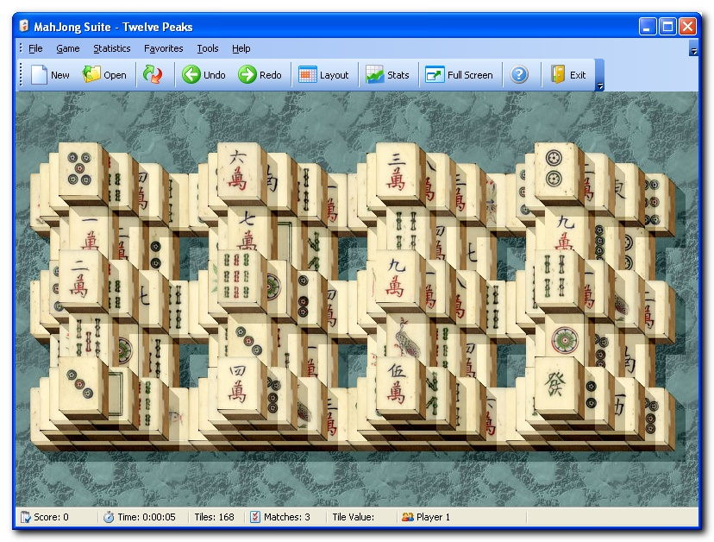Expand the toolbar options arrow
This screenshot has width=714, height=542.
[599, 85]
